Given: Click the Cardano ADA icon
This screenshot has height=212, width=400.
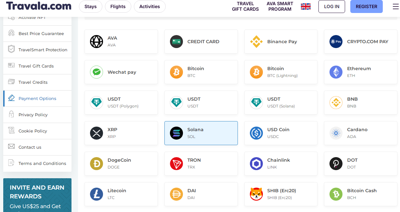Looking at the screenshot, I should (x=336, y=133).
